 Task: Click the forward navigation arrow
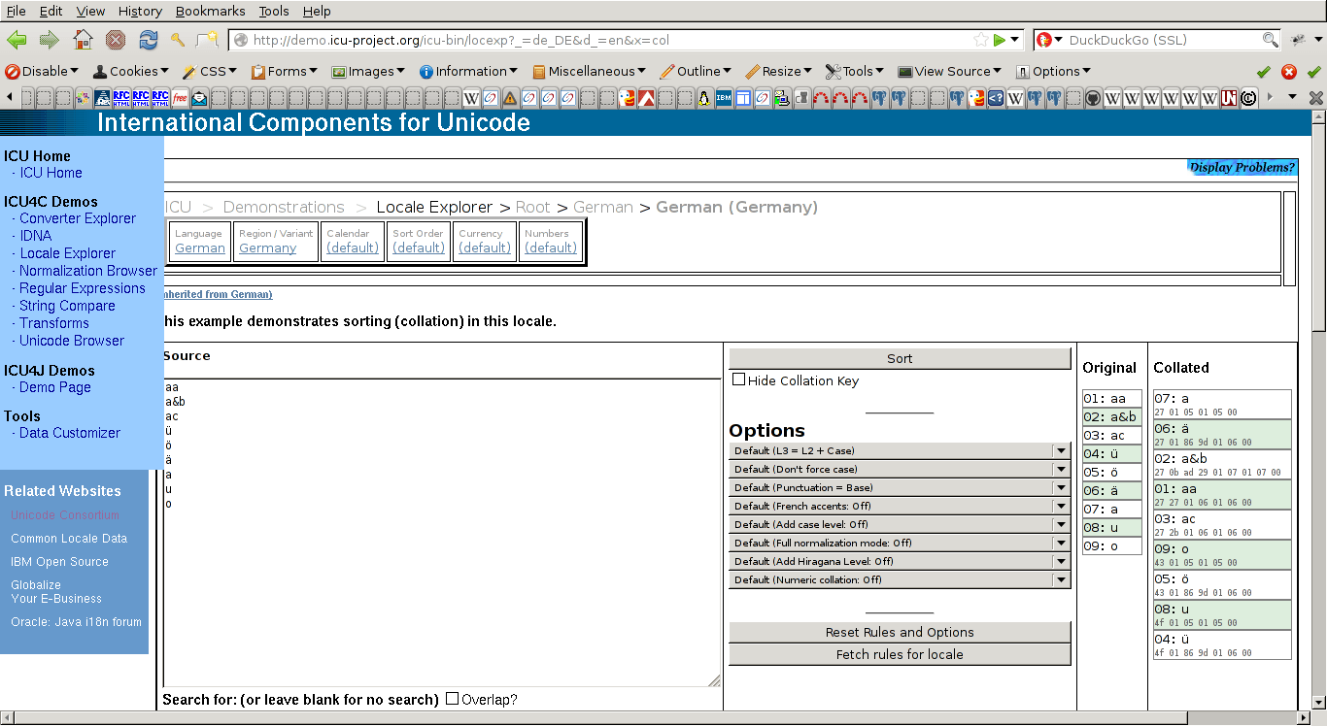[x=50, y=40]
